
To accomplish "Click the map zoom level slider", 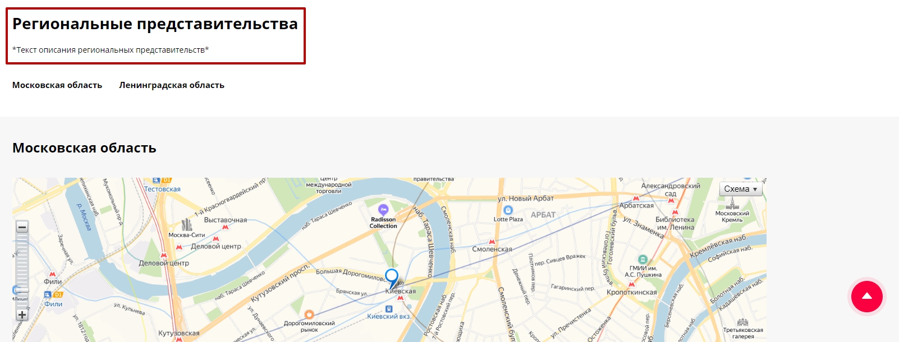I will (x=22, y=271).
